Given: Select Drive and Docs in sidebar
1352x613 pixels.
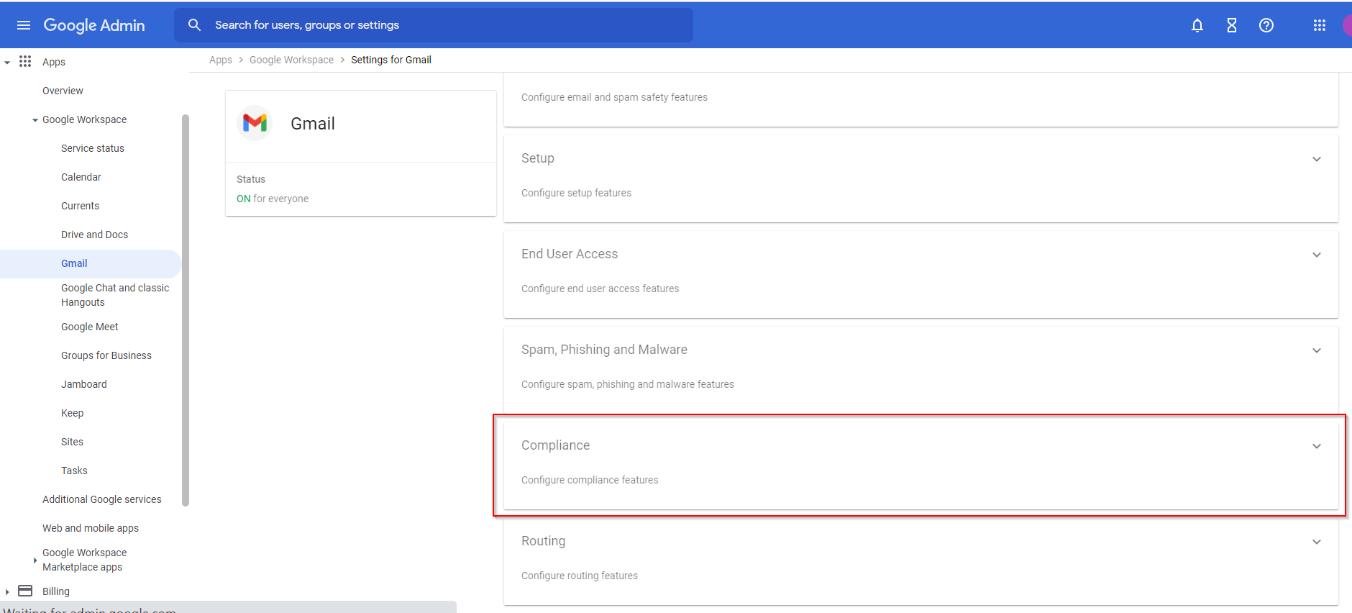Looking at the screenshot, I should [94, 235].
